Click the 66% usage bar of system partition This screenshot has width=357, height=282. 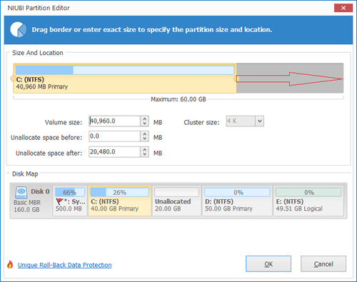70,192
